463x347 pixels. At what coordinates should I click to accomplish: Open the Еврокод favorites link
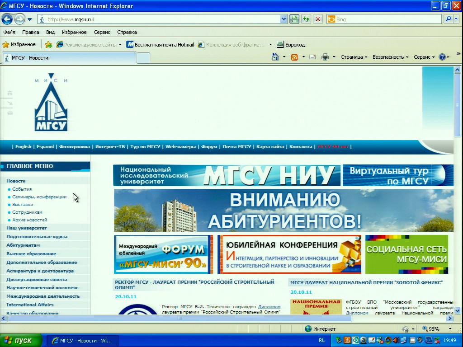click(291, 45)
